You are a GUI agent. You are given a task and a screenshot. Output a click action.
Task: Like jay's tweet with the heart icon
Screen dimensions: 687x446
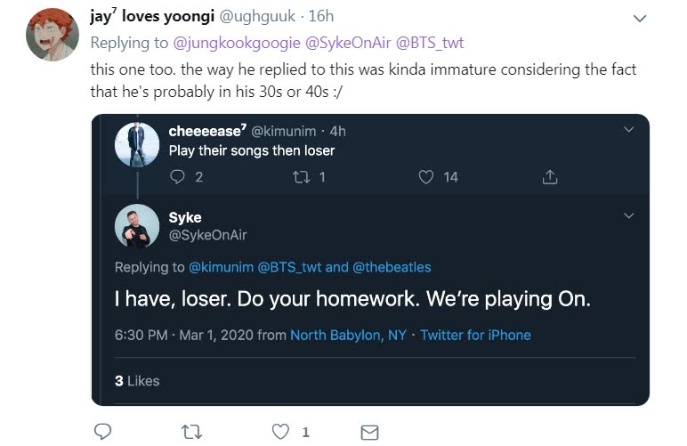(x=281, y=432)
